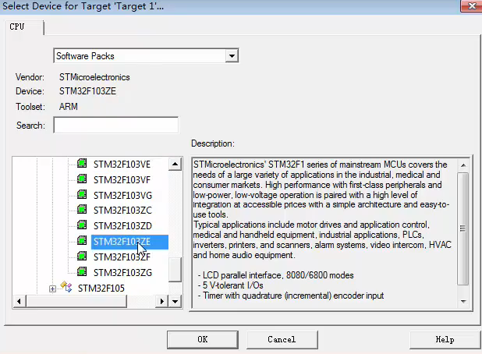
Task: Click the Description scroll-up arrow
Action: coord(463,165)
